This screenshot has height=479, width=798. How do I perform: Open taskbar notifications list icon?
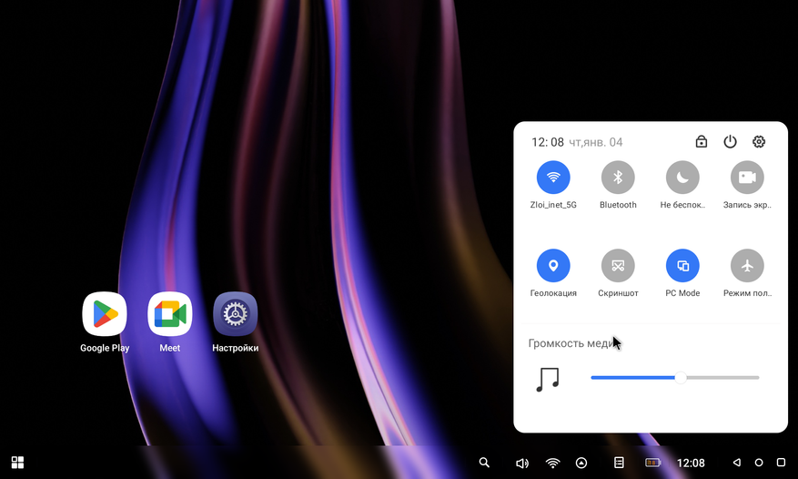tap(619, 463)
